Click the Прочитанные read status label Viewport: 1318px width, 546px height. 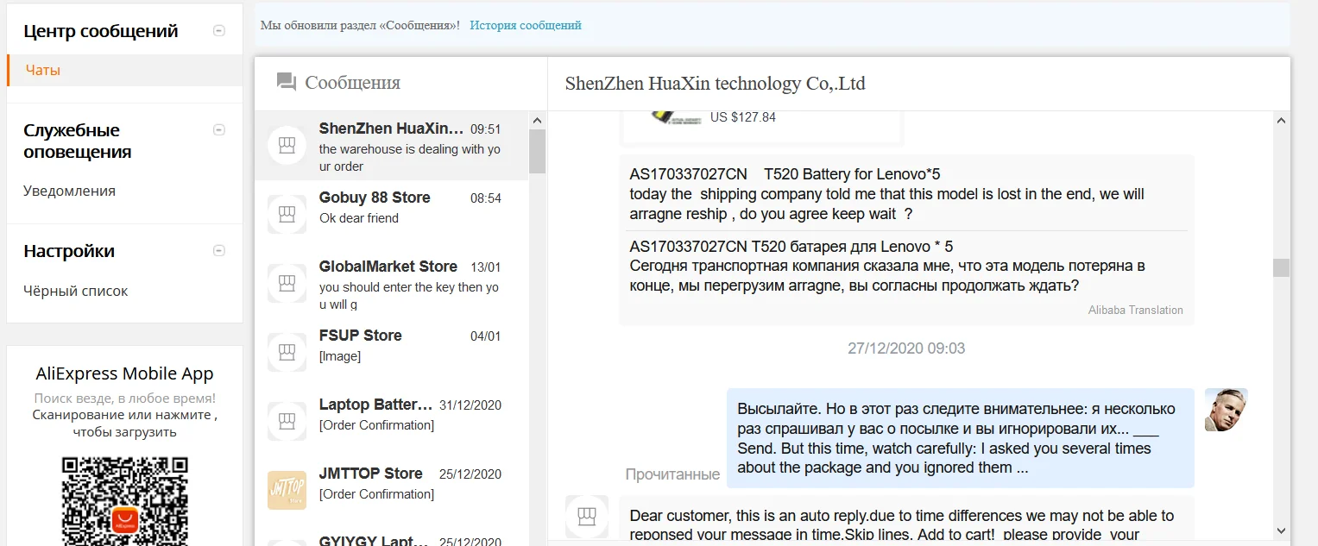pos(672,474)
